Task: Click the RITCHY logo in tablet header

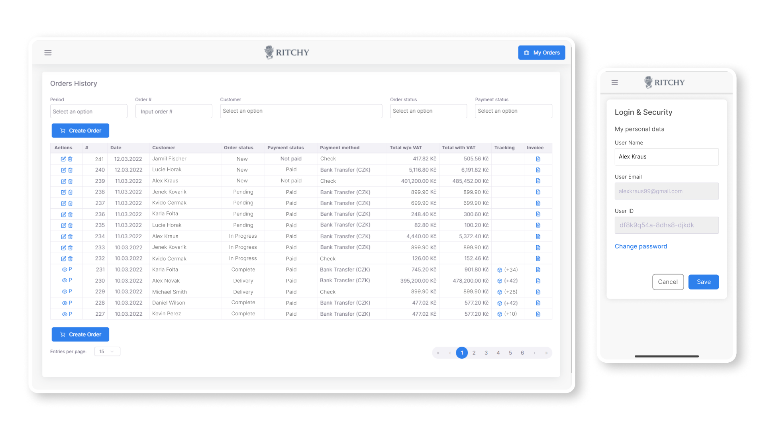Action: pyautogui.click(x=287, y=52)
